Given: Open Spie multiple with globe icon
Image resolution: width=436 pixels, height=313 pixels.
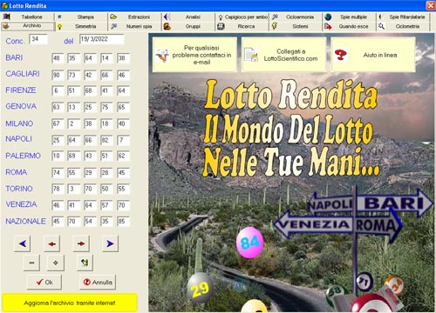Looking at the screenshot, I should coord(349,17).
